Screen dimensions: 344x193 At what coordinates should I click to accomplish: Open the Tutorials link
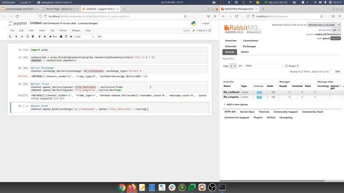pyautogui.click(x=264, y=112)
